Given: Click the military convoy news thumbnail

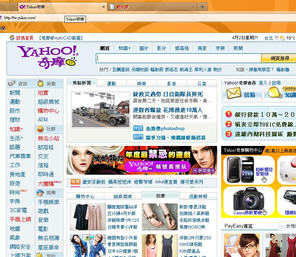Looking at the screenshot, I should point(101,110).
